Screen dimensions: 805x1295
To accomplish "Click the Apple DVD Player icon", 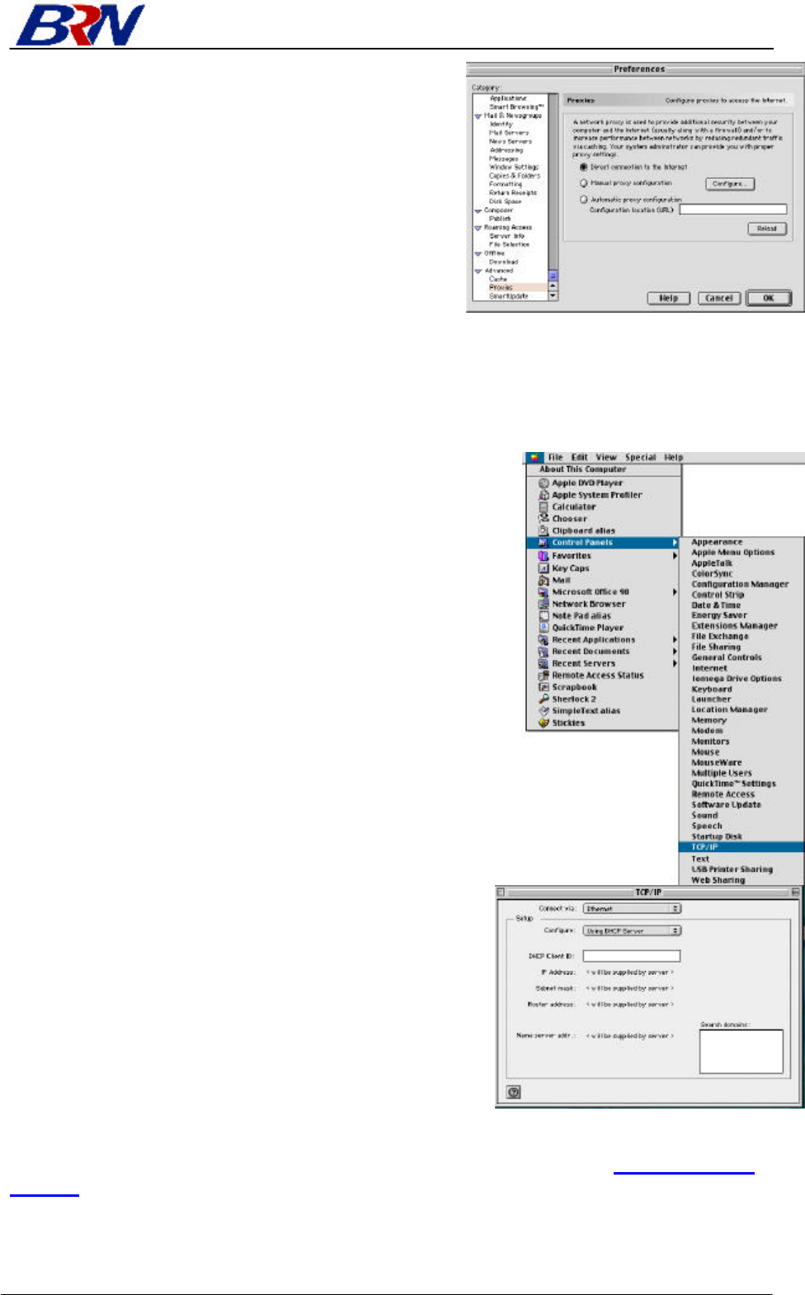I will [544, 483].
